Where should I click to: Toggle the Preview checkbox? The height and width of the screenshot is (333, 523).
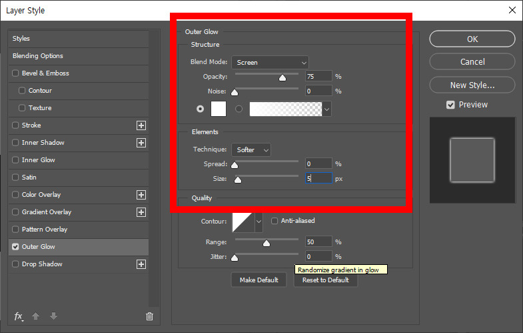pos(450,105)
